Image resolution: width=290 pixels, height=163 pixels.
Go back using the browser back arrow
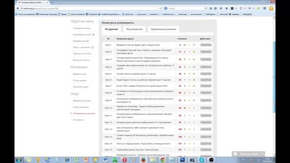18,9
